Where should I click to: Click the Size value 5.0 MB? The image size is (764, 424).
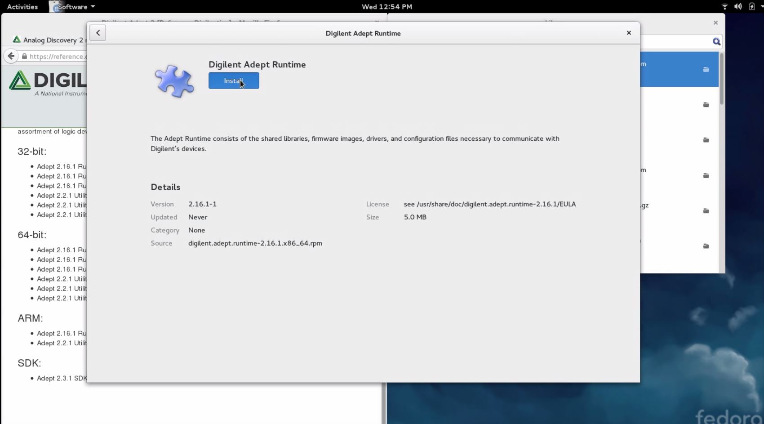[415, 217]
